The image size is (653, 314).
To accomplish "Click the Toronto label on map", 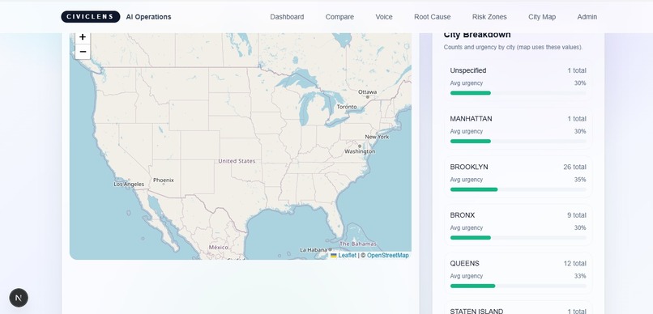I will (x=347, y=107).
